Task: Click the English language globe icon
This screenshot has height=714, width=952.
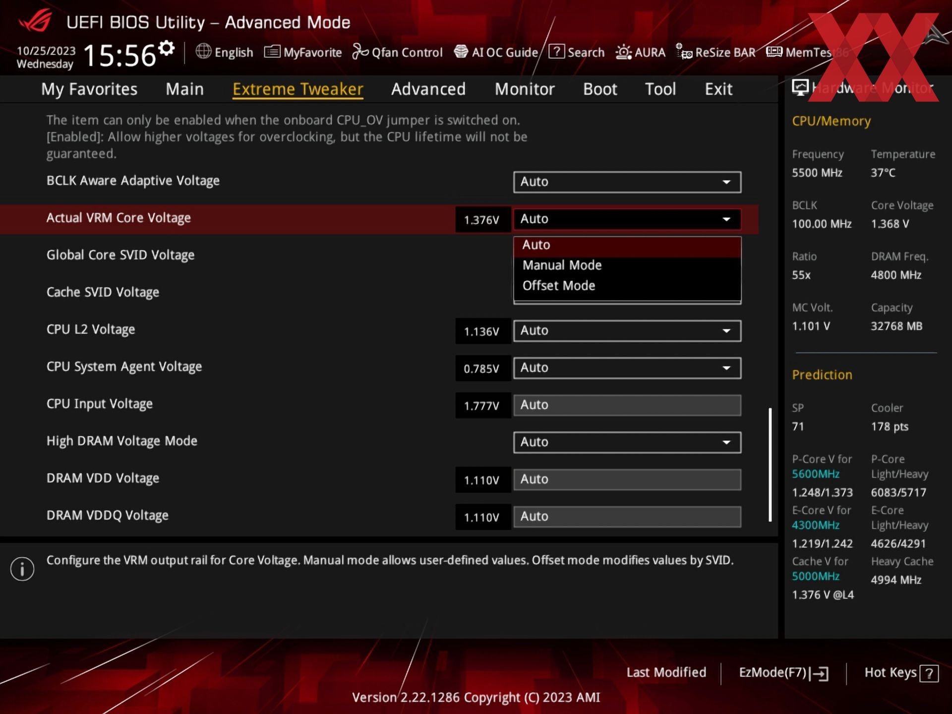Action: (203, 51)
